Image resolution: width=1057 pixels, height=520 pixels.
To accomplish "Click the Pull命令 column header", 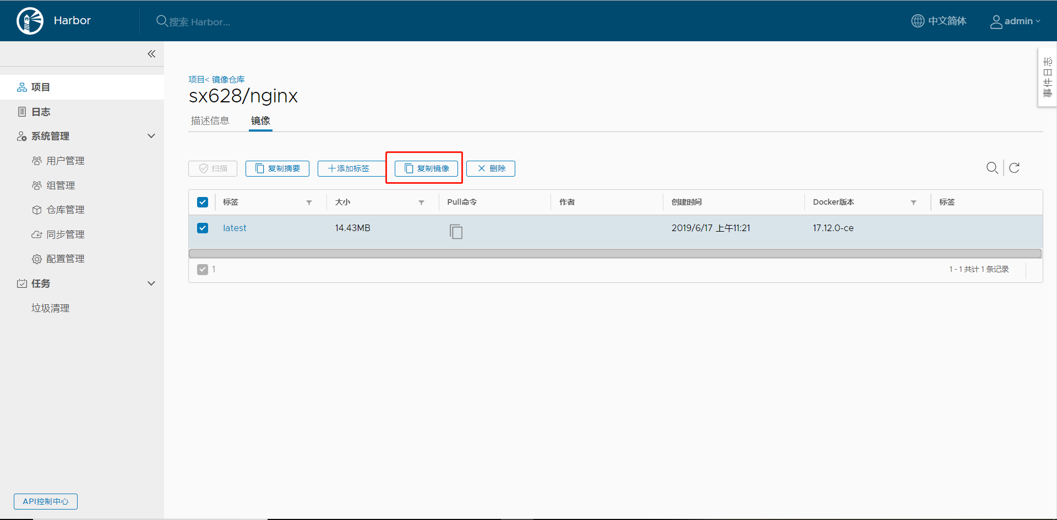I will click(x=462, y=202).
